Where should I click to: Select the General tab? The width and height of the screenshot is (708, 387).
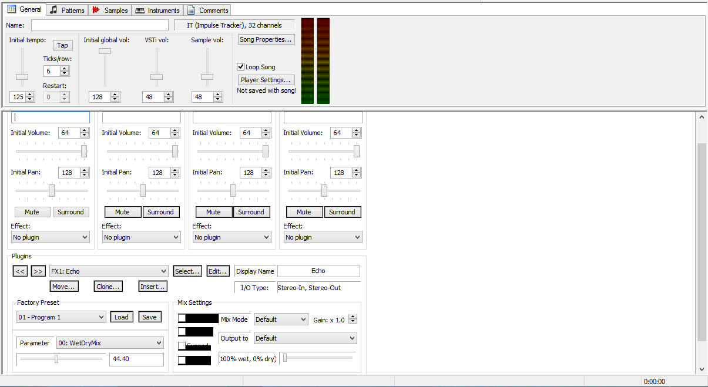24,9
